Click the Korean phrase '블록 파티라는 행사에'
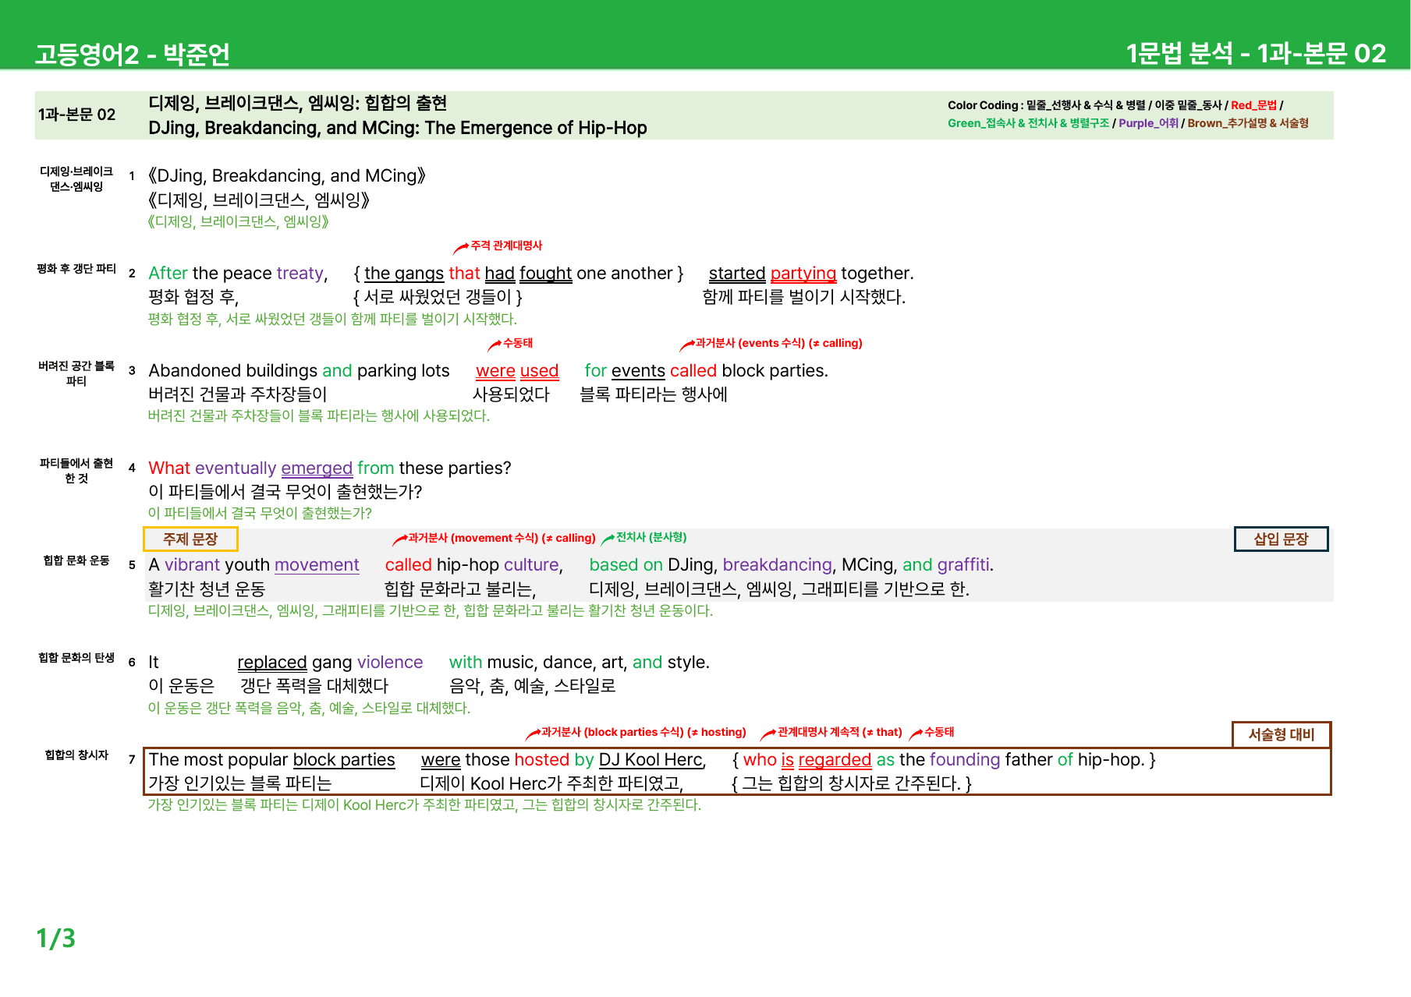This screenshot has width=1411, height=997. 654,394
